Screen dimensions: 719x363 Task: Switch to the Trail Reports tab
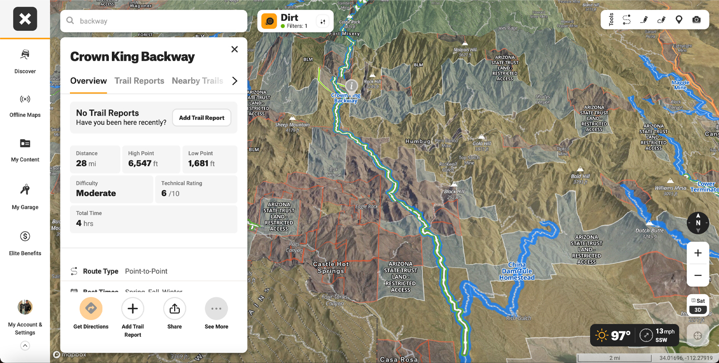pyautogui.click(x=139, y=81)
